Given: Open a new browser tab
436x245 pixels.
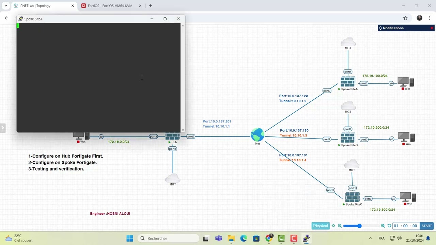Looking at the screenshot, I should pos(151,6).
